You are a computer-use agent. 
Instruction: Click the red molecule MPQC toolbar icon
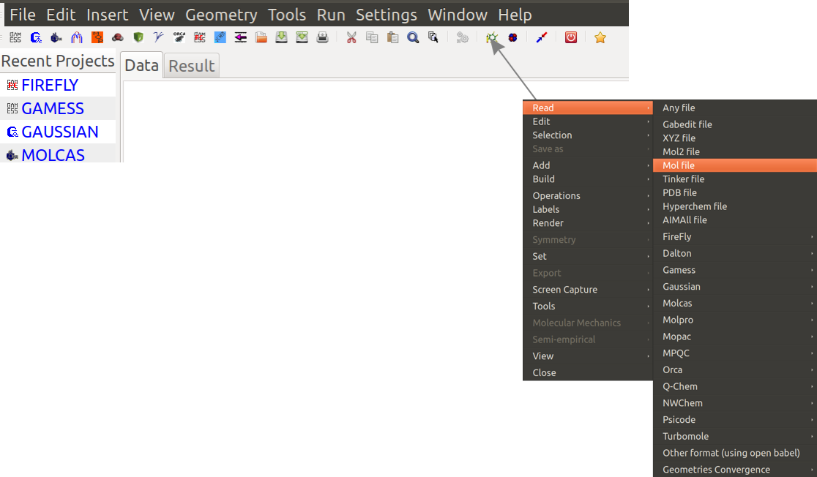click(118, 37)
